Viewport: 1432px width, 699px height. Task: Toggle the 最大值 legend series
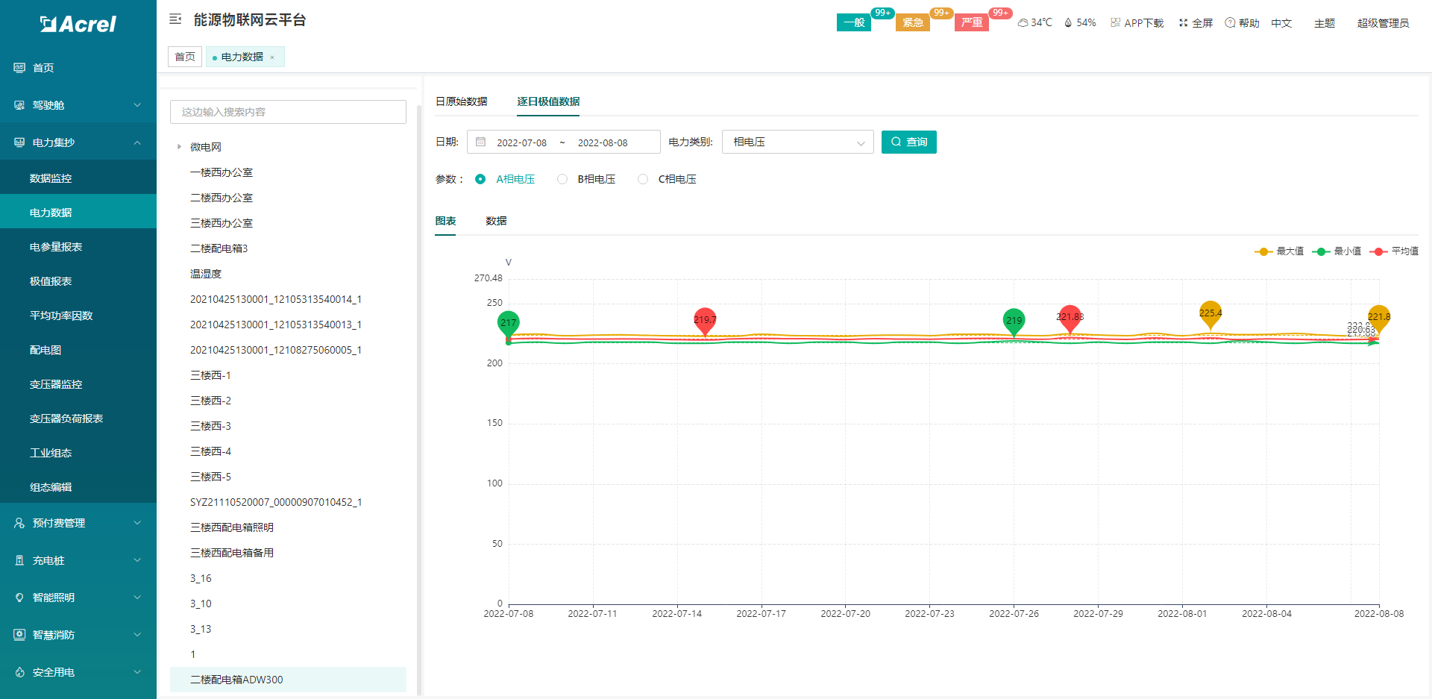pyautogui.click(x=1280, y=251)
